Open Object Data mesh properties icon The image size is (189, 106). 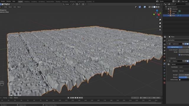[x=164, y=76]
